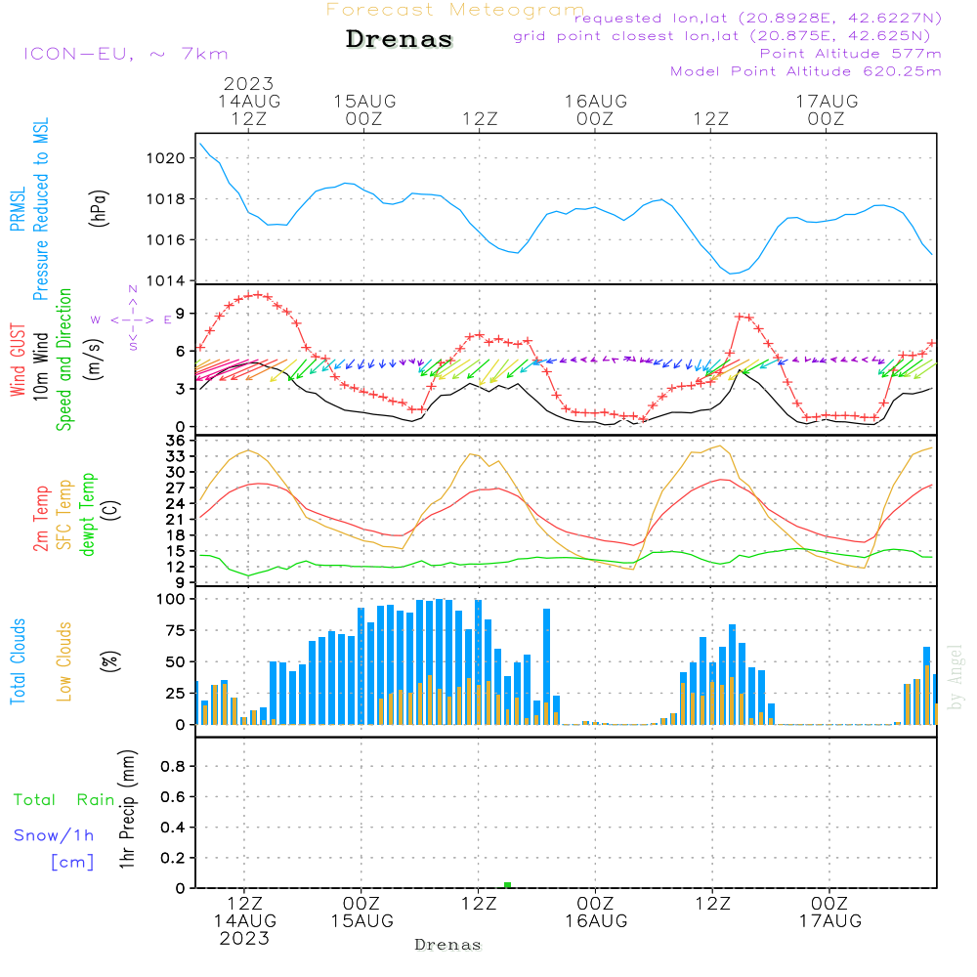Click the '15AUG' date label above the charts
Screen dimensions: 977x977
click(x=364, y=101)
